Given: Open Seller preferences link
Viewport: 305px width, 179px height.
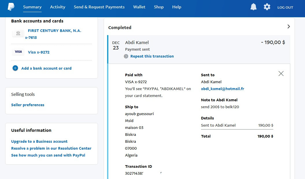Looking at the screenshot, I should (x=28, y=105).
